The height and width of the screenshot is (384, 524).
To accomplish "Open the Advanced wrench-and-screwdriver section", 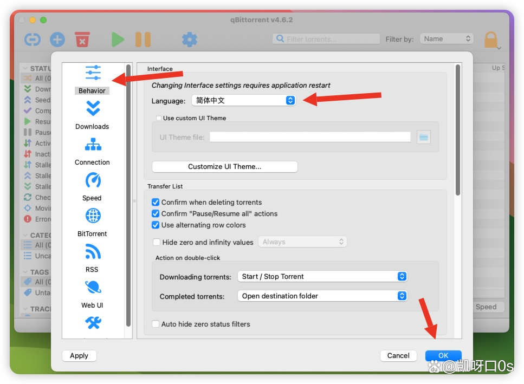I will pos(93,323).
